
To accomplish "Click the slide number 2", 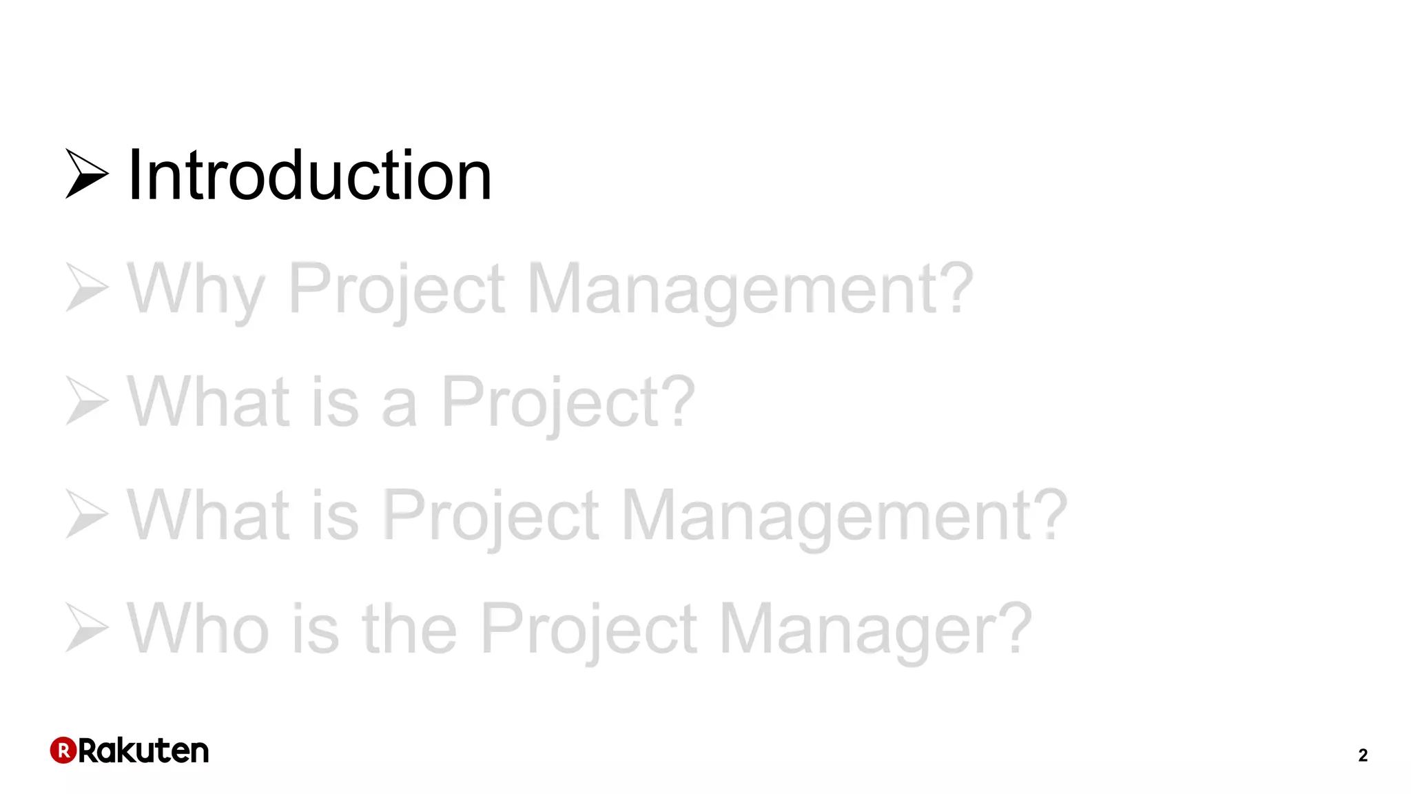I will (x=1363, y=755).
